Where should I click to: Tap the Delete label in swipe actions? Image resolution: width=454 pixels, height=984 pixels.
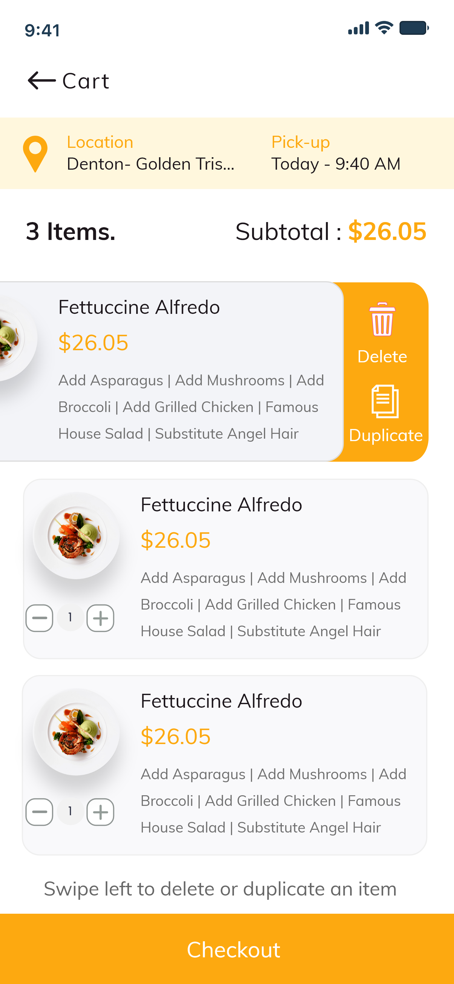point(382,356)
